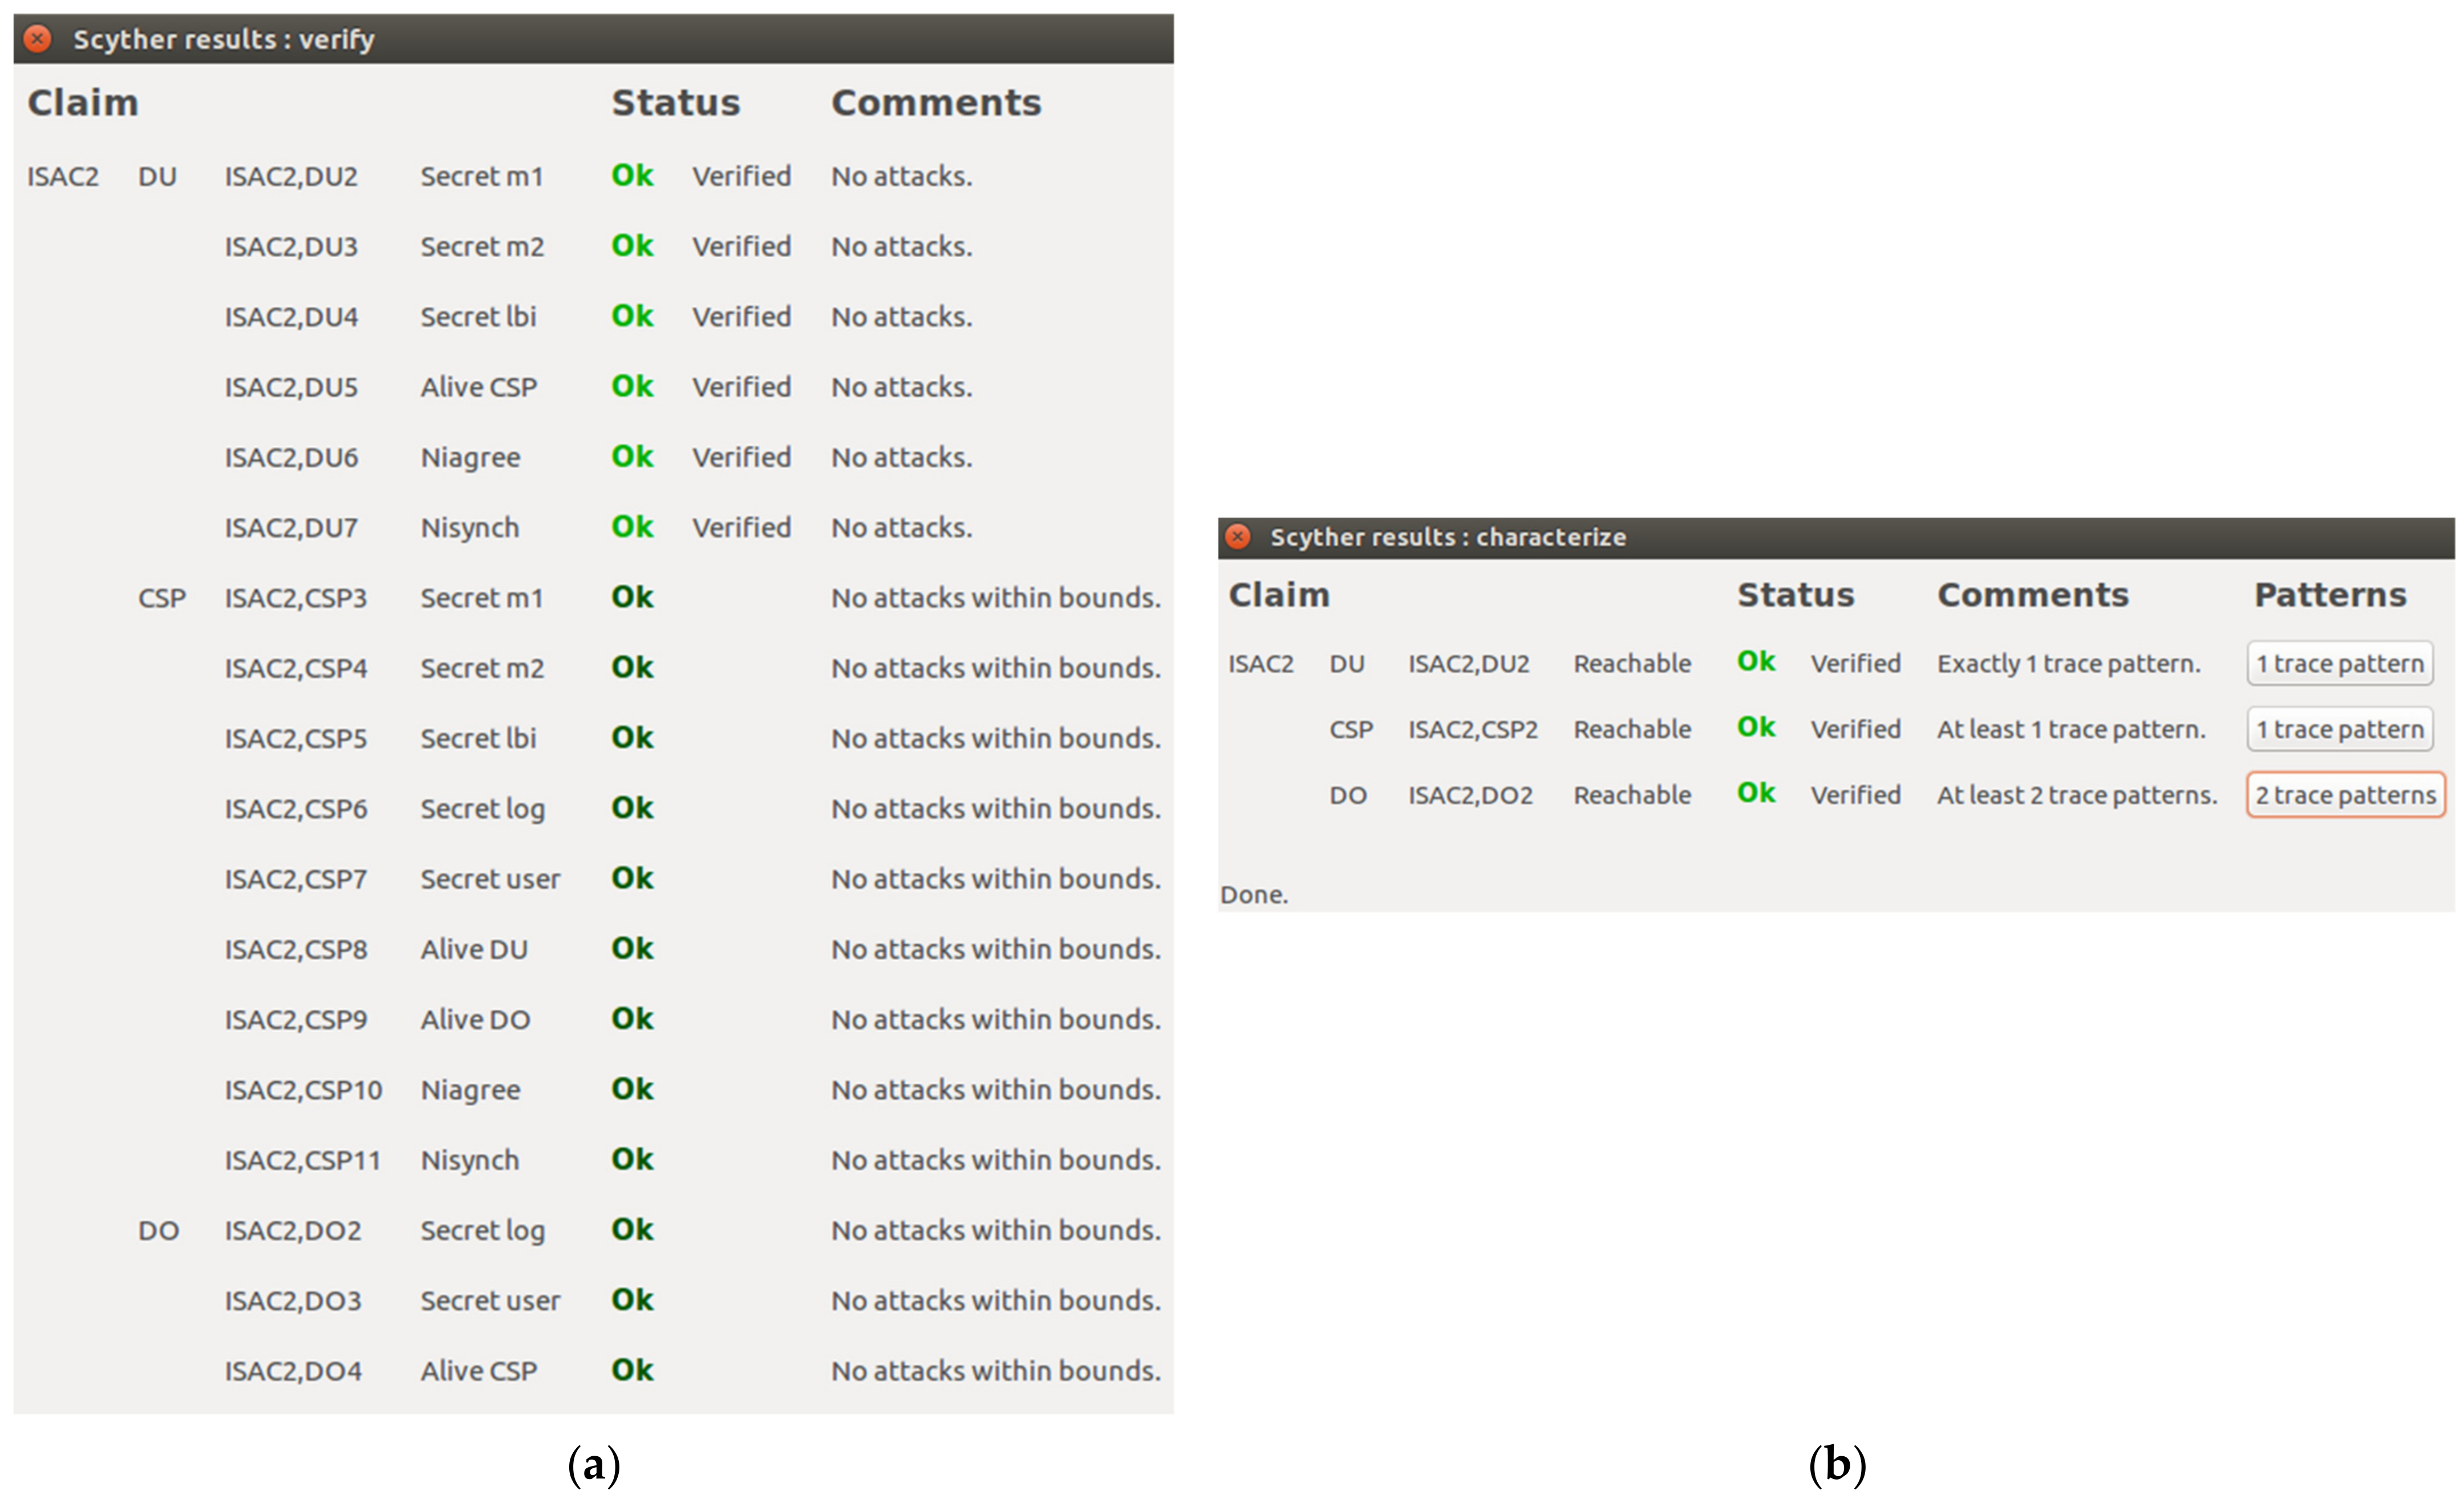
Task: Select the ISAC2,CSP3 claim label
Action: (295, 598)
